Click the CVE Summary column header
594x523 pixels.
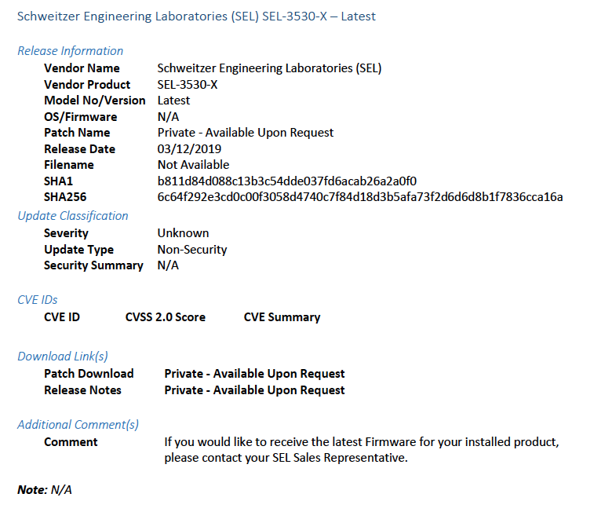tap(282, 317)
